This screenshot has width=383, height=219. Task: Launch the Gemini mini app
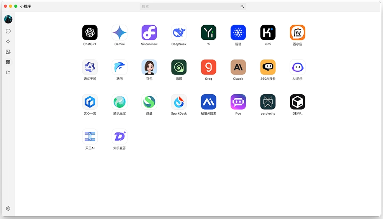119,33
